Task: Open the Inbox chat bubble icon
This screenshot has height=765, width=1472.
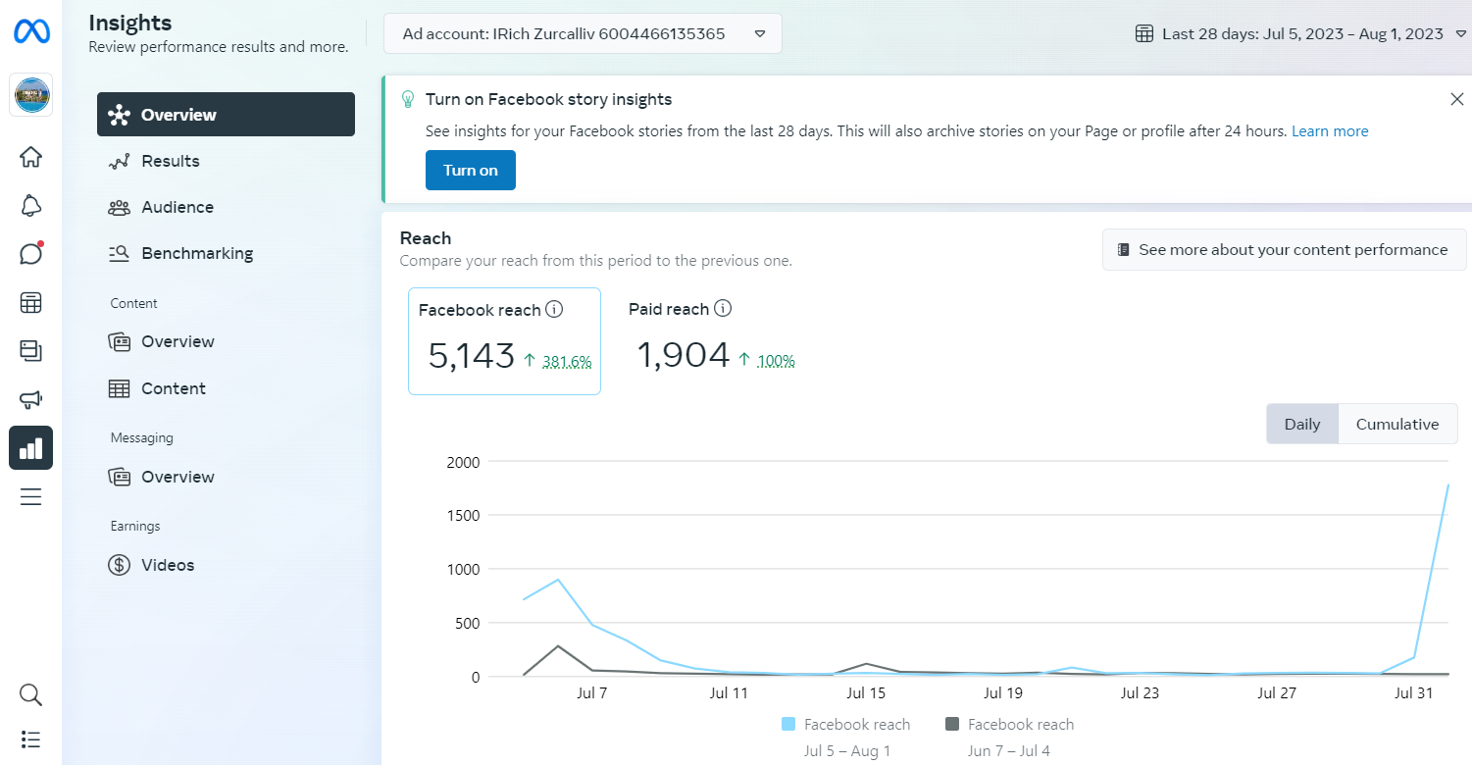Action: tap(30, 254)
